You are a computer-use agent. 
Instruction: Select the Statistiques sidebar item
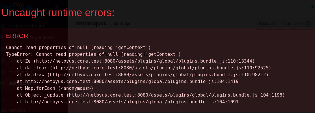coord(20,83)
